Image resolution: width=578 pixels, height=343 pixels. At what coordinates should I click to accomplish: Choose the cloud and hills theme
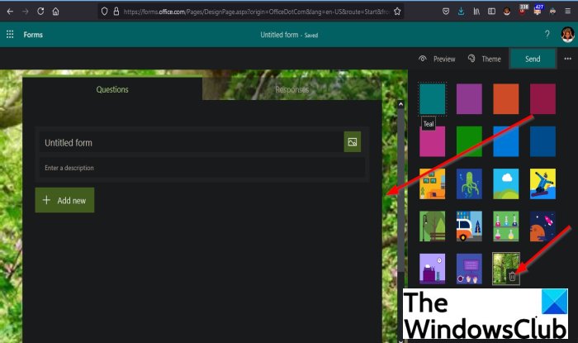[505, 183]
